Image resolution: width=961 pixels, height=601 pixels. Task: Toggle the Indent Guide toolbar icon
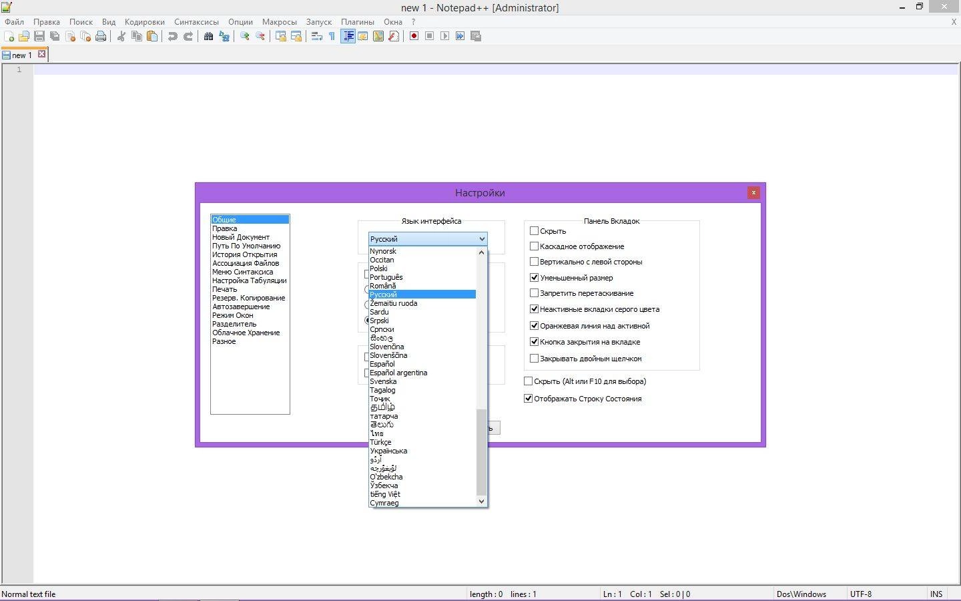(348, 36)
